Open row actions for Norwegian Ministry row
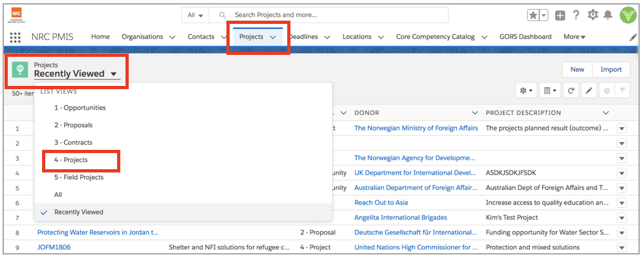This screenshot has height=259, width=643. tap(622, 129)
